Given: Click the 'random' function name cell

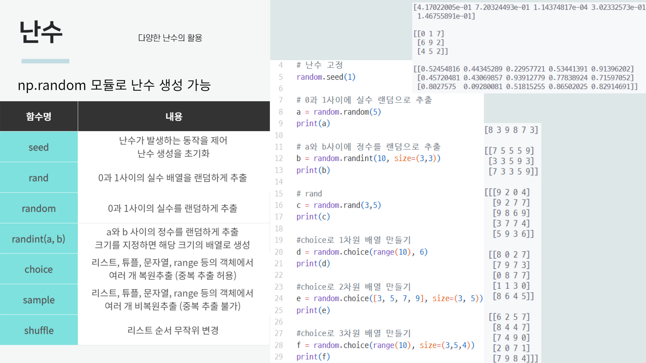Looking at the screenshot, I should click(x=39, y=208).
